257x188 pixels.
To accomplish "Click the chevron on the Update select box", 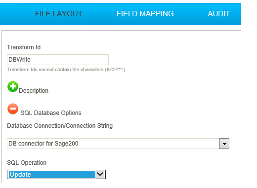I will (x=100, y=174).
